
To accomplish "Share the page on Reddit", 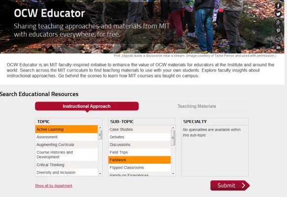I will [x=278, y=39].
